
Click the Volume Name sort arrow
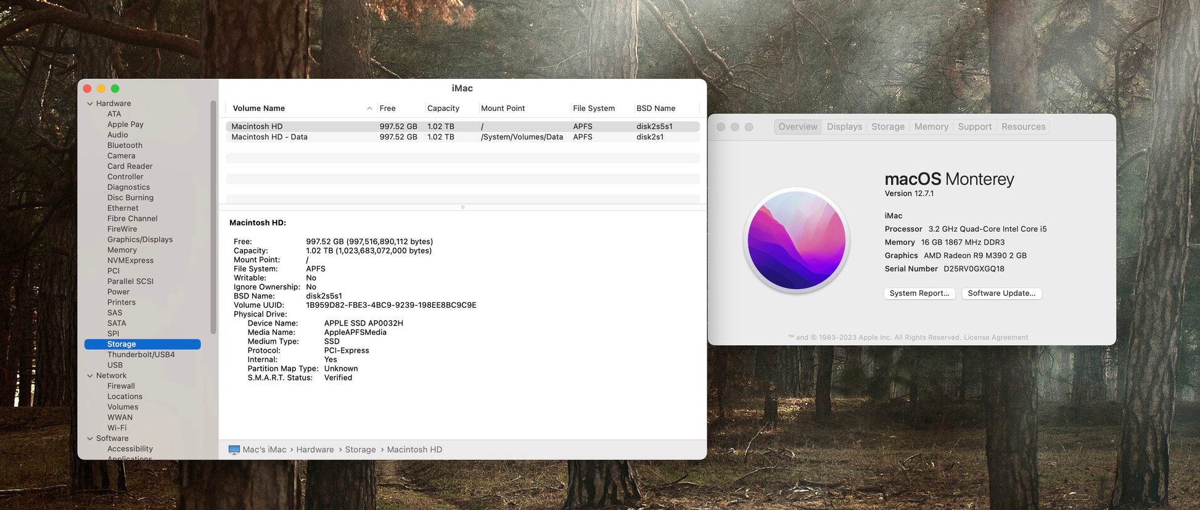click(369, 109)
